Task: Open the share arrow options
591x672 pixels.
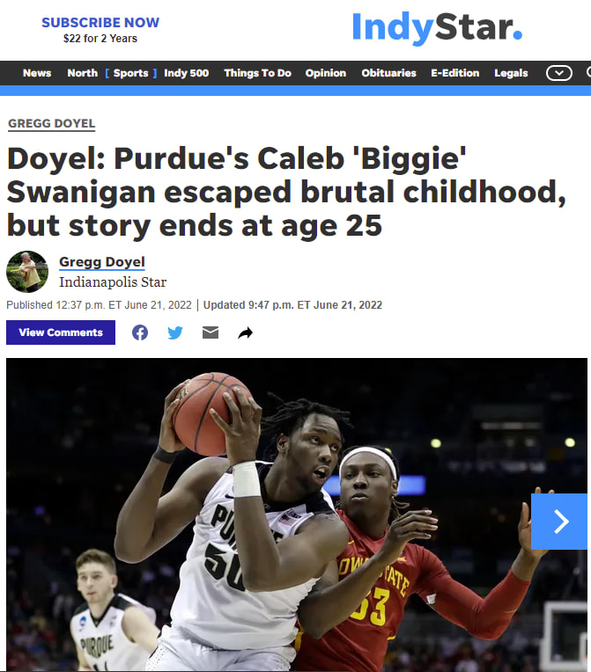Action: (245, 333)
